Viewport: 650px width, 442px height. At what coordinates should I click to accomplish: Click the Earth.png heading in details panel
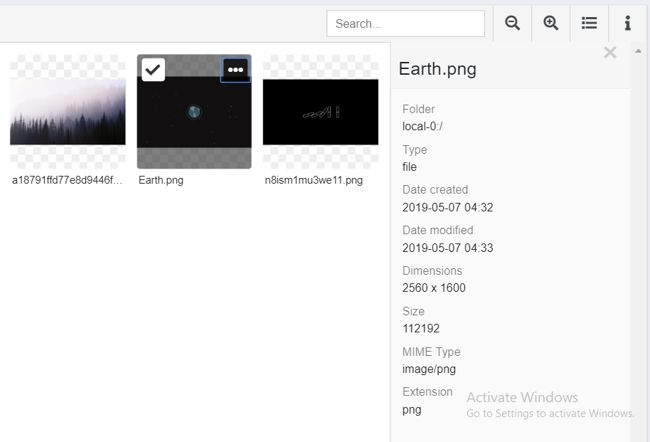[x=437, y=69]
